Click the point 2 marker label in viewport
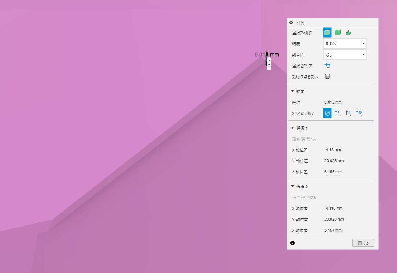Screen dimensions: 397x273 [269, 66]
